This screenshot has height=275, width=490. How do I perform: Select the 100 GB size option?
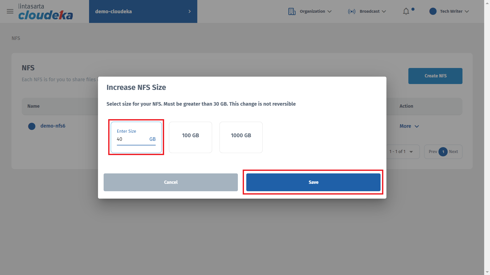[190, 137]
